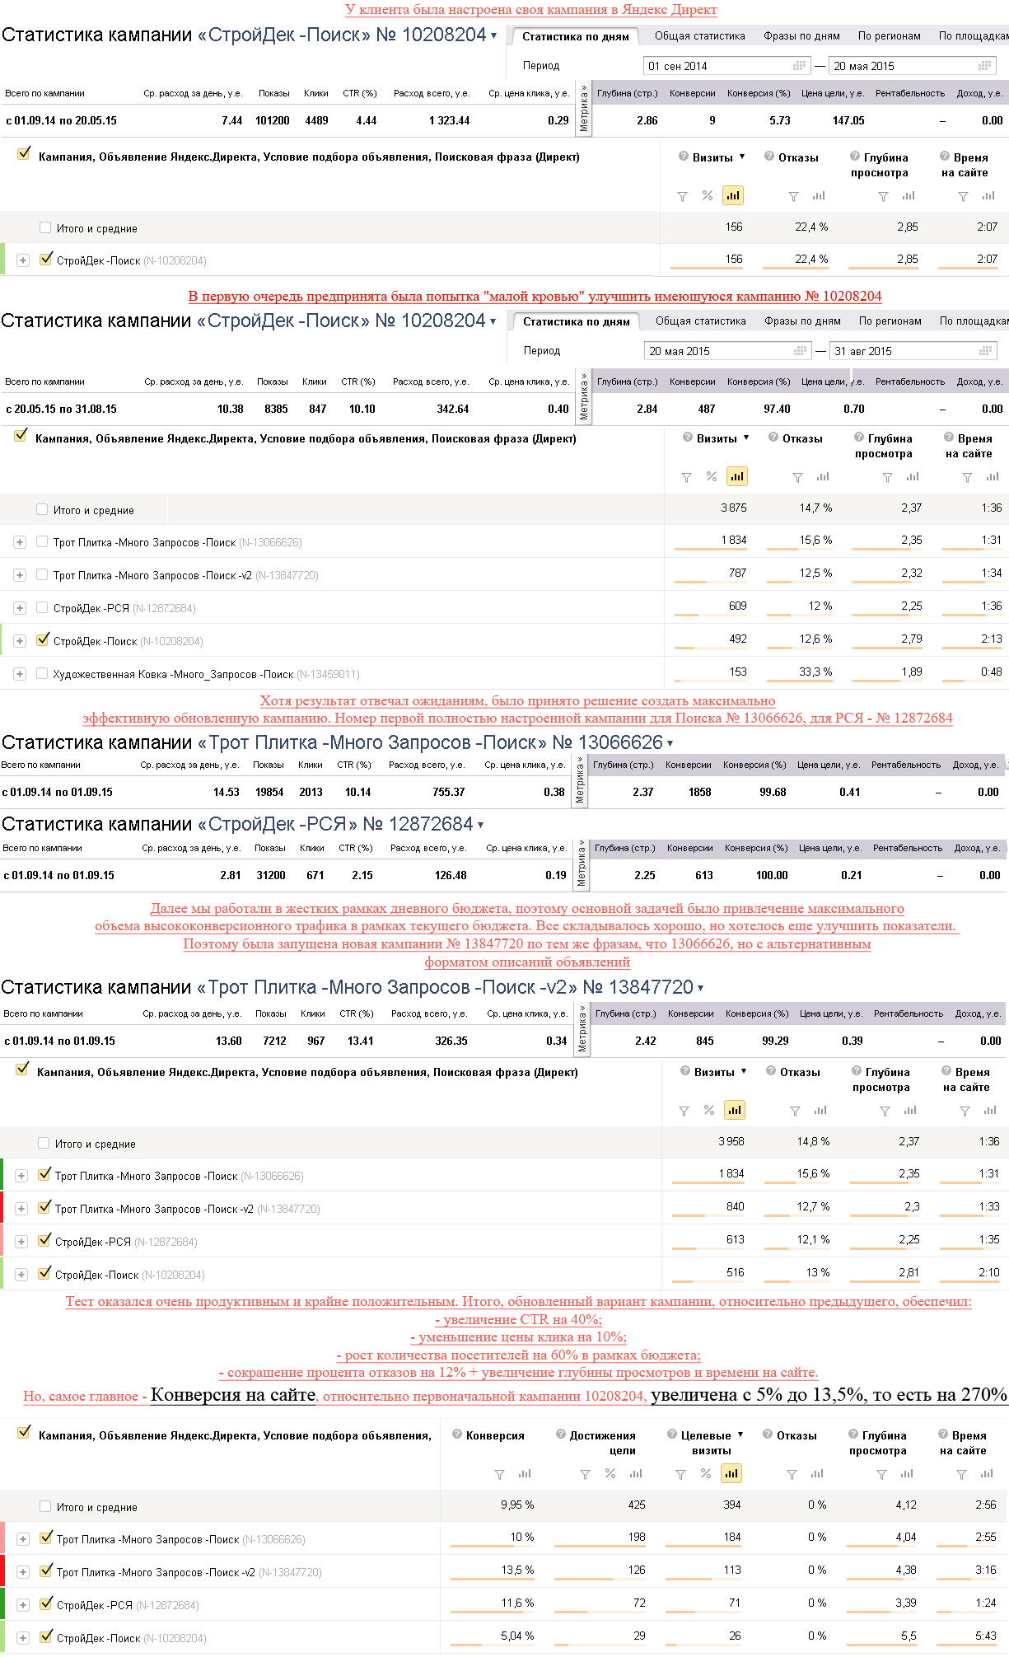Viewport: 1009px width, 1657px height.
Task: Open Общая статистика tab above the 31 авг 2015 period
Action: [x=701, y=321]
